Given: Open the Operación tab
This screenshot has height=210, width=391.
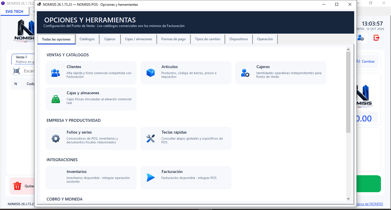Looking at the screenshot, I should 265,39.
